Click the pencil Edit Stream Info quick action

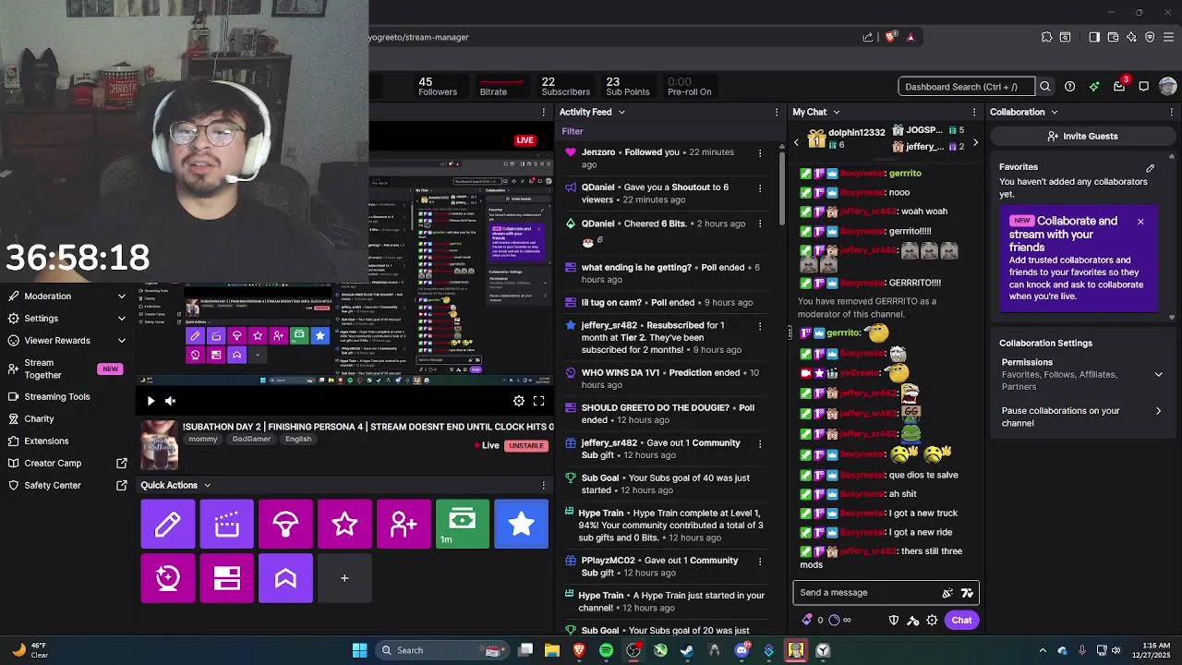point(168,524)
